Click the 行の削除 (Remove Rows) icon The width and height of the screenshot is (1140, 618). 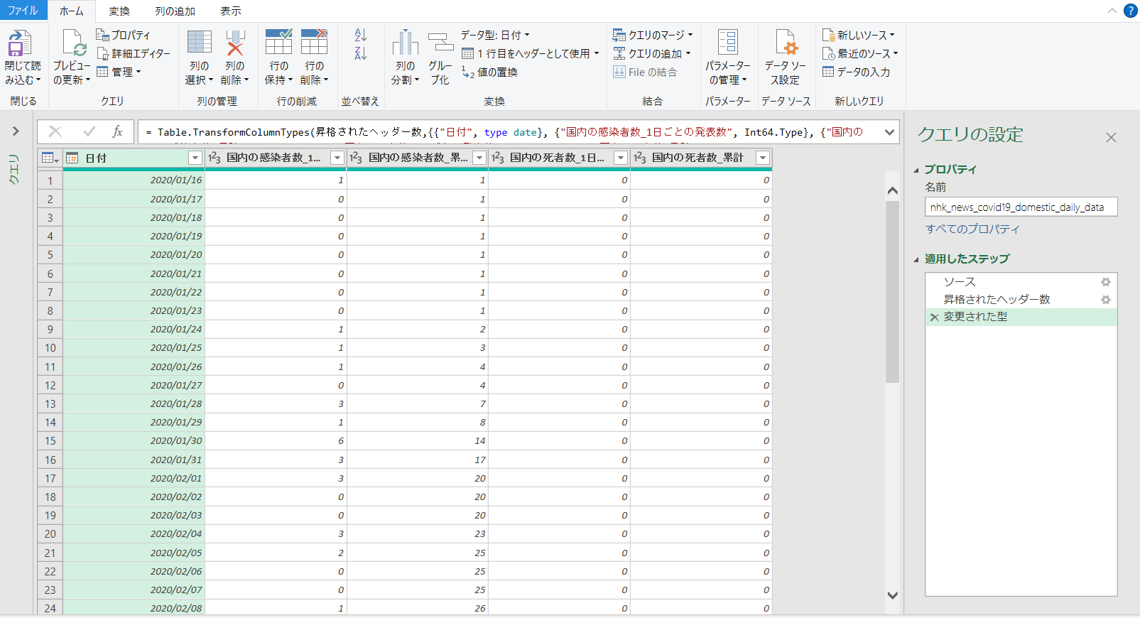pos(314,42)
